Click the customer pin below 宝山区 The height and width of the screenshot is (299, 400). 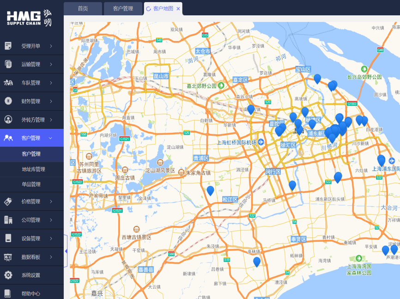click(317, 79)
